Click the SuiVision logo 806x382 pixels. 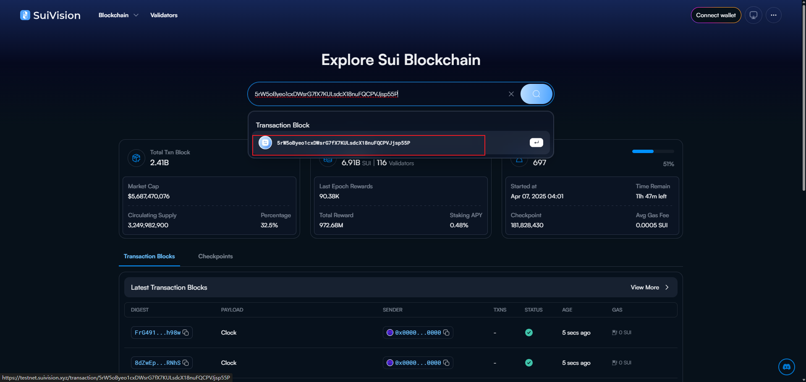pos(50,15)
